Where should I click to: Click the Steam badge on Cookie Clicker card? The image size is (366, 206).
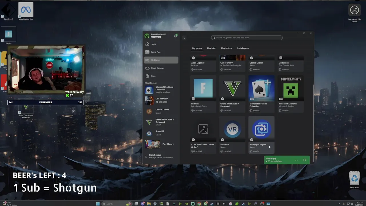[x=252, y=58]
